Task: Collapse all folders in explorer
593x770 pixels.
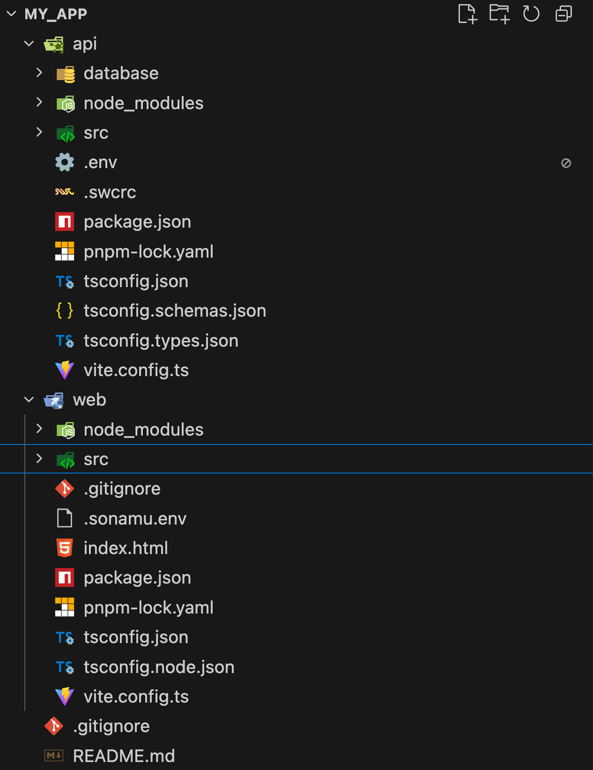Action: (x=563, y=14)
